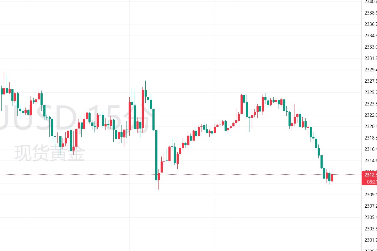Click the 2309 price scale label
This screenshot has height=251, width=377.
(x=371, y=195)
